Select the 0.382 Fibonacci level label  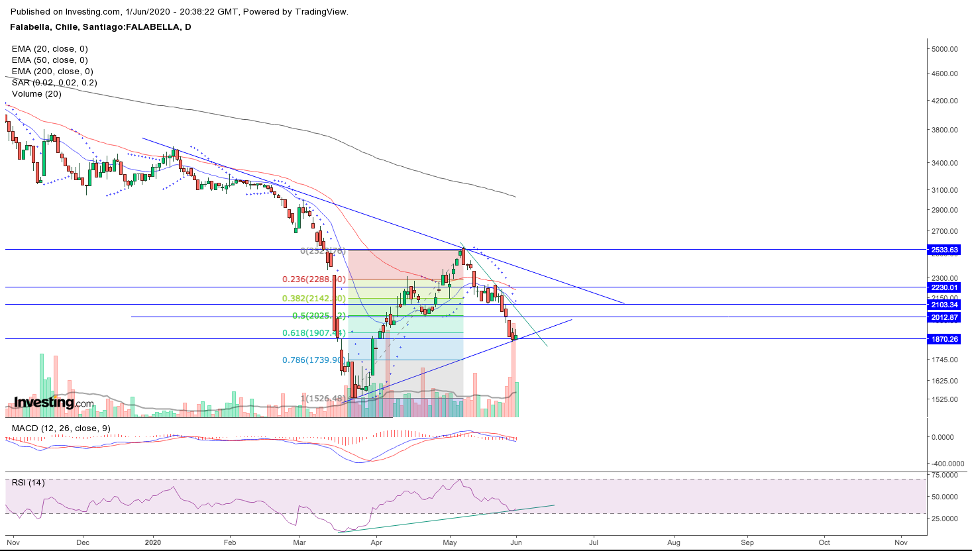pos(314,299)
